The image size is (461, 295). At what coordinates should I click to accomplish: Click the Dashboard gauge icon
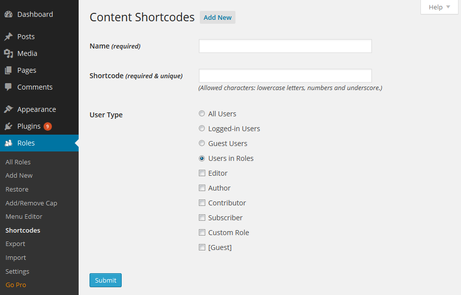[x=8, y=14]
